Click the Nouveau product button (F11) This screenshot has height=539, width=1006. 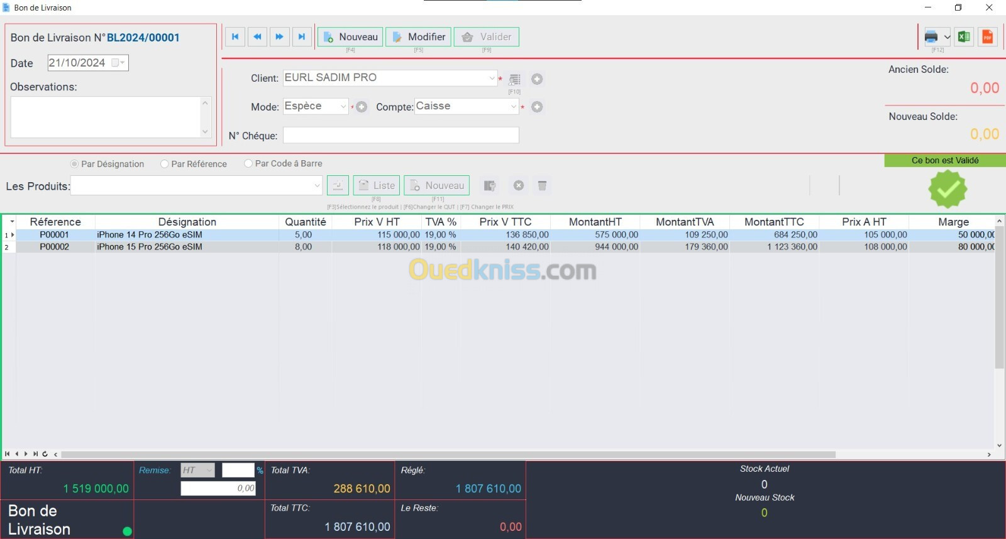(437, 185)
